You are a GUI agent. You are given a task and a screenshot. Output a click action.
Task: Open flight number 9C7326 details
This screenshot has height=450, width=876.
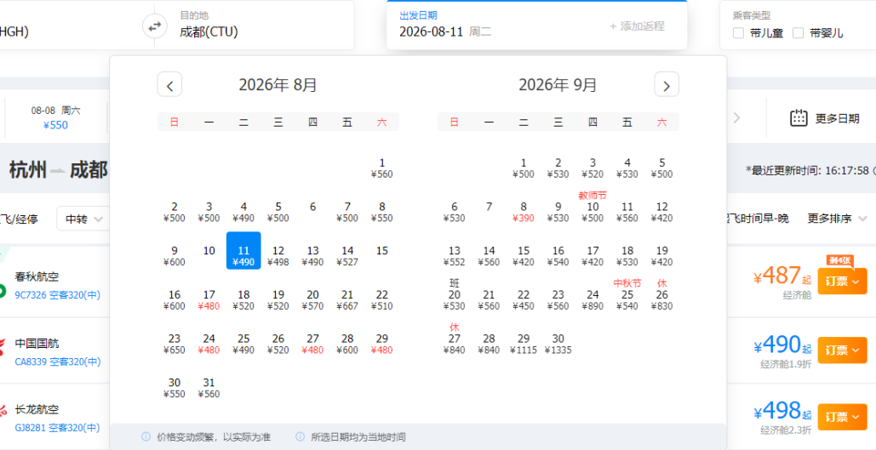(x=58, y=295)
